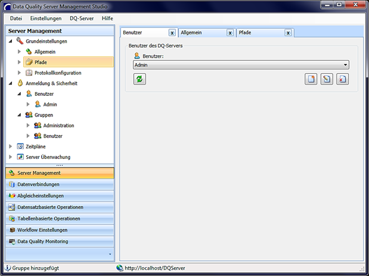This screenshot has width=369, height=276.
Task: Expand the Zeitpläne tree node
Action: [x=11, y=146]
